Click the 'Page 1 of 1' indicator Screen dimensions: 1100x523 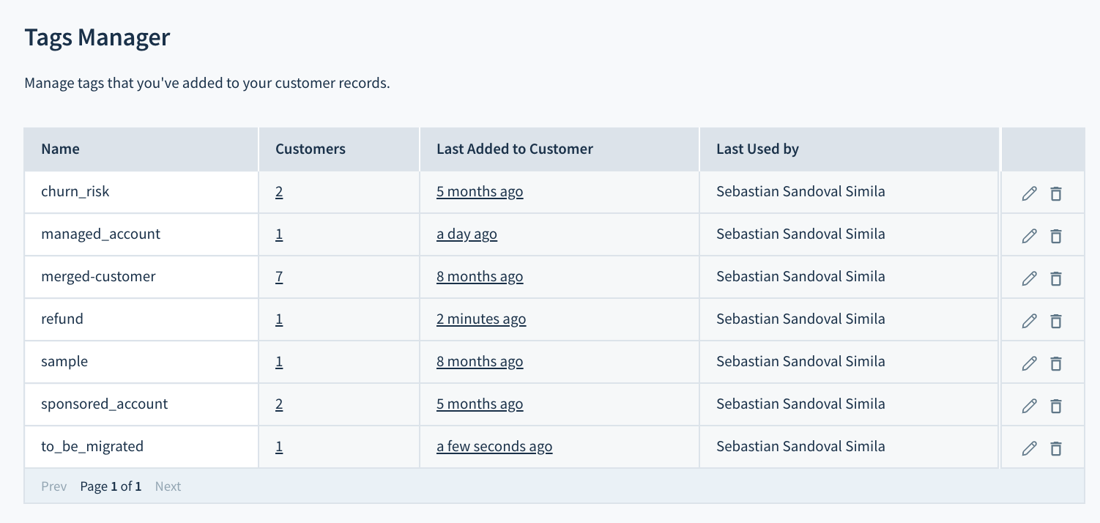[x=111, y=486]
